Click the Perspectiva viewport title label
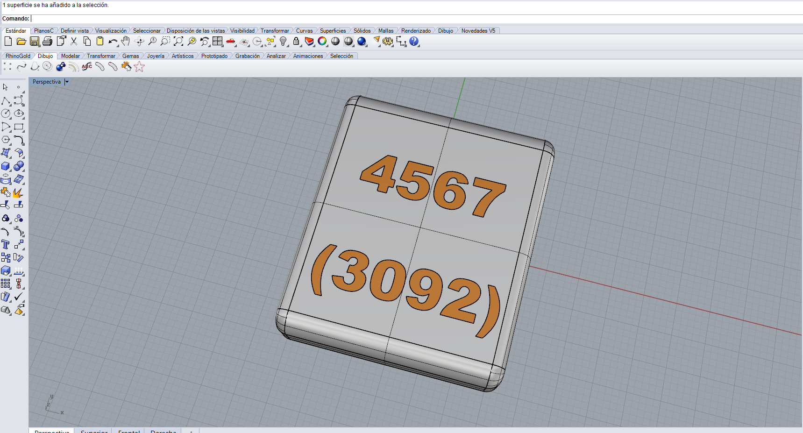Image resolution: width=803 pixels, height=433 pixels. (x=47, y=82)
